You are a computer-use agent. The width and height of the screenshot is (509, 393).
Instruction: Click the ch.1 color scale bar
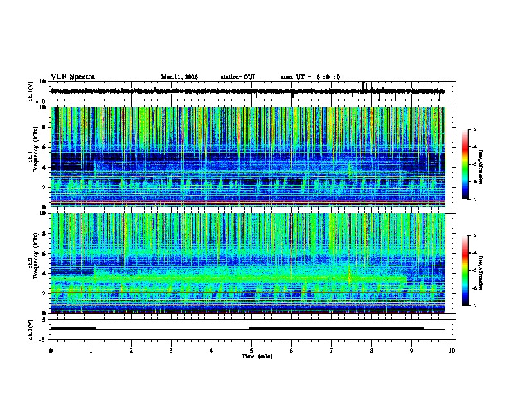pos(465,164)
